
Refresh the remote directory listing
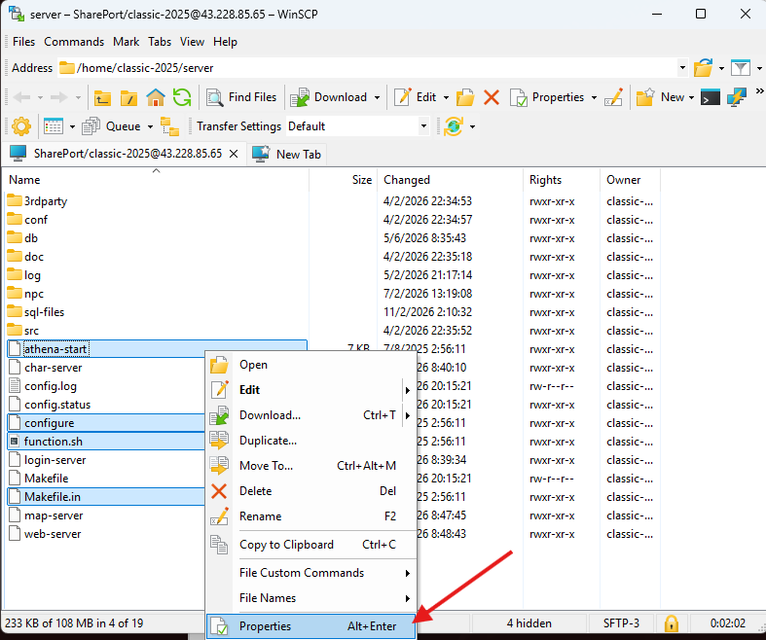pyautogui.click(x=182, y=97)
